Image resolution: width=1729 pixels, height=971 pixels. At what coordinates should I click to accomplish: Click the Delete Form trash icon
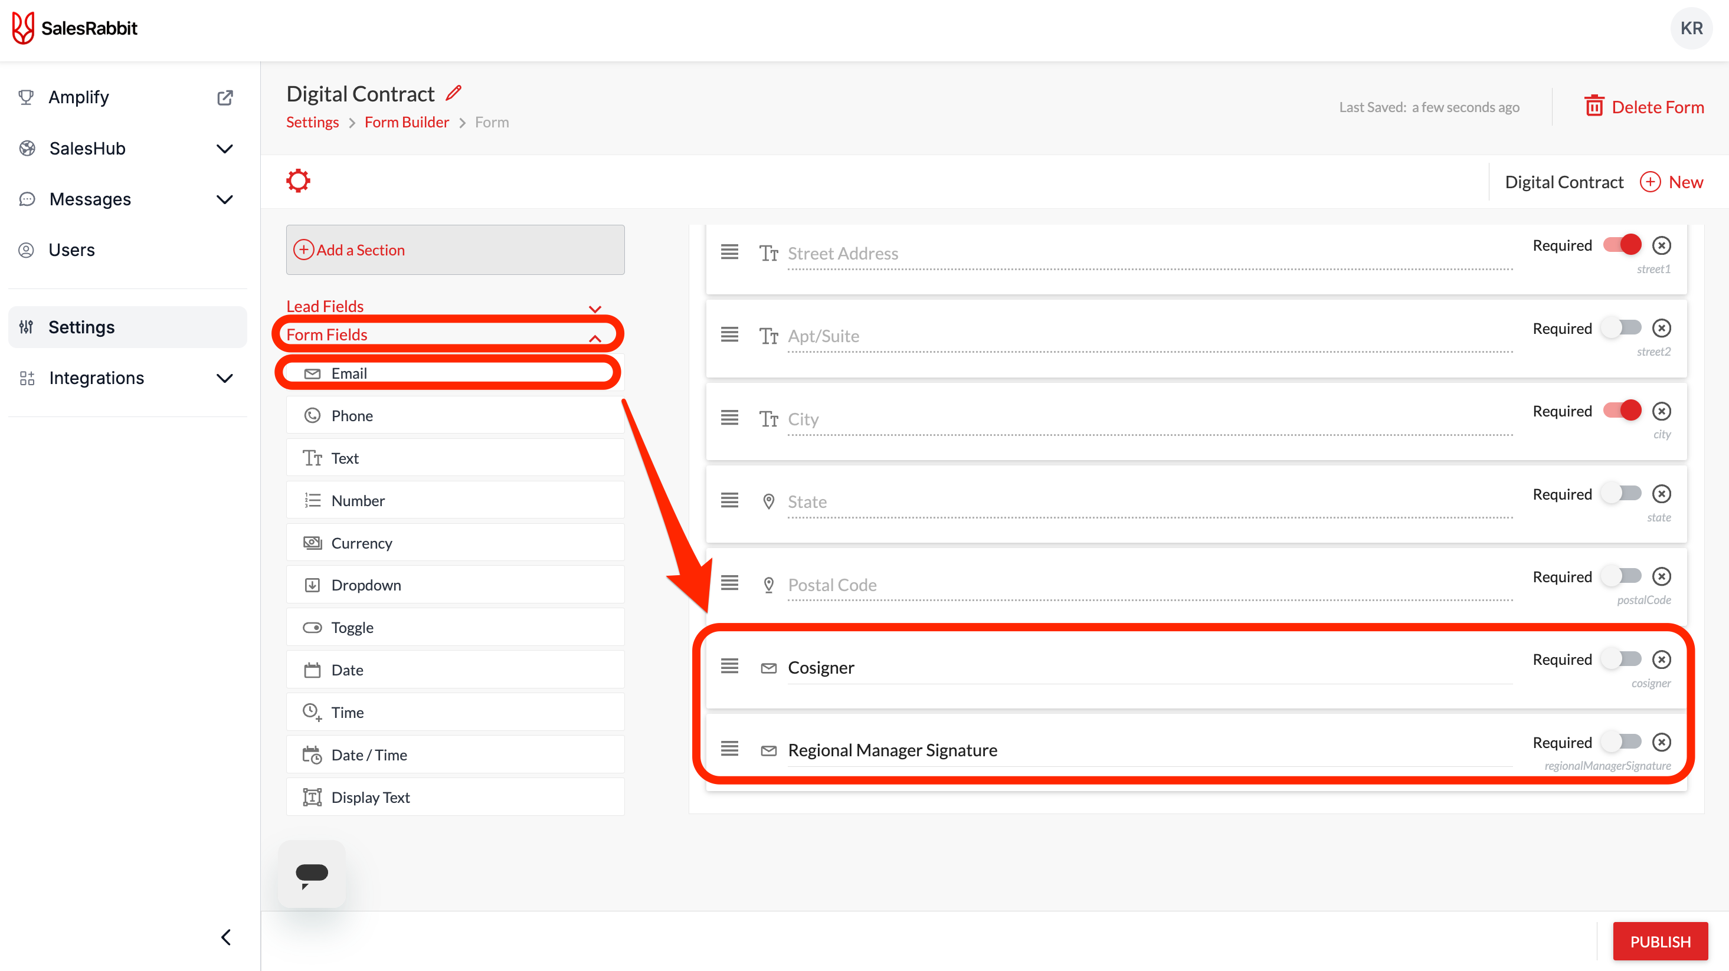[x=1594, y=107]
